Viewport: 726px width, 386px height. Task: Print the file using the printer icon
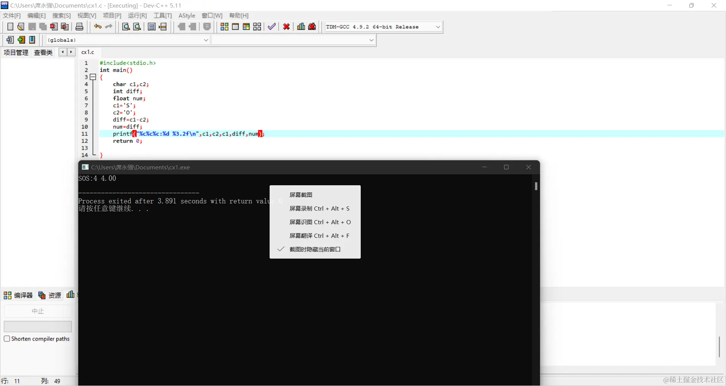coord(79,27)
